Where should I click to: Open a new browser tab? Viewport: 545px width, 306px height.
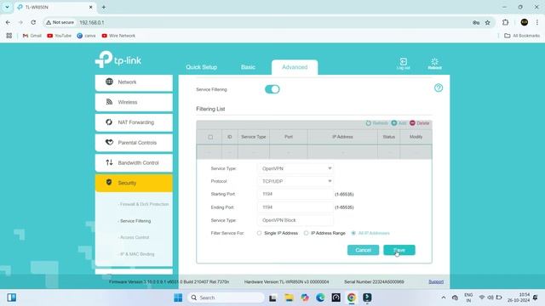pyautogui.click(x=104, y=7)
